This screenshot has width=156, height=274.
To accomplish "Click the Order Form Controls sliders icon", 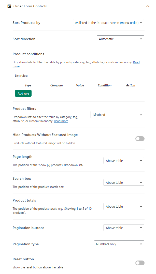I will tap(9, 6).
